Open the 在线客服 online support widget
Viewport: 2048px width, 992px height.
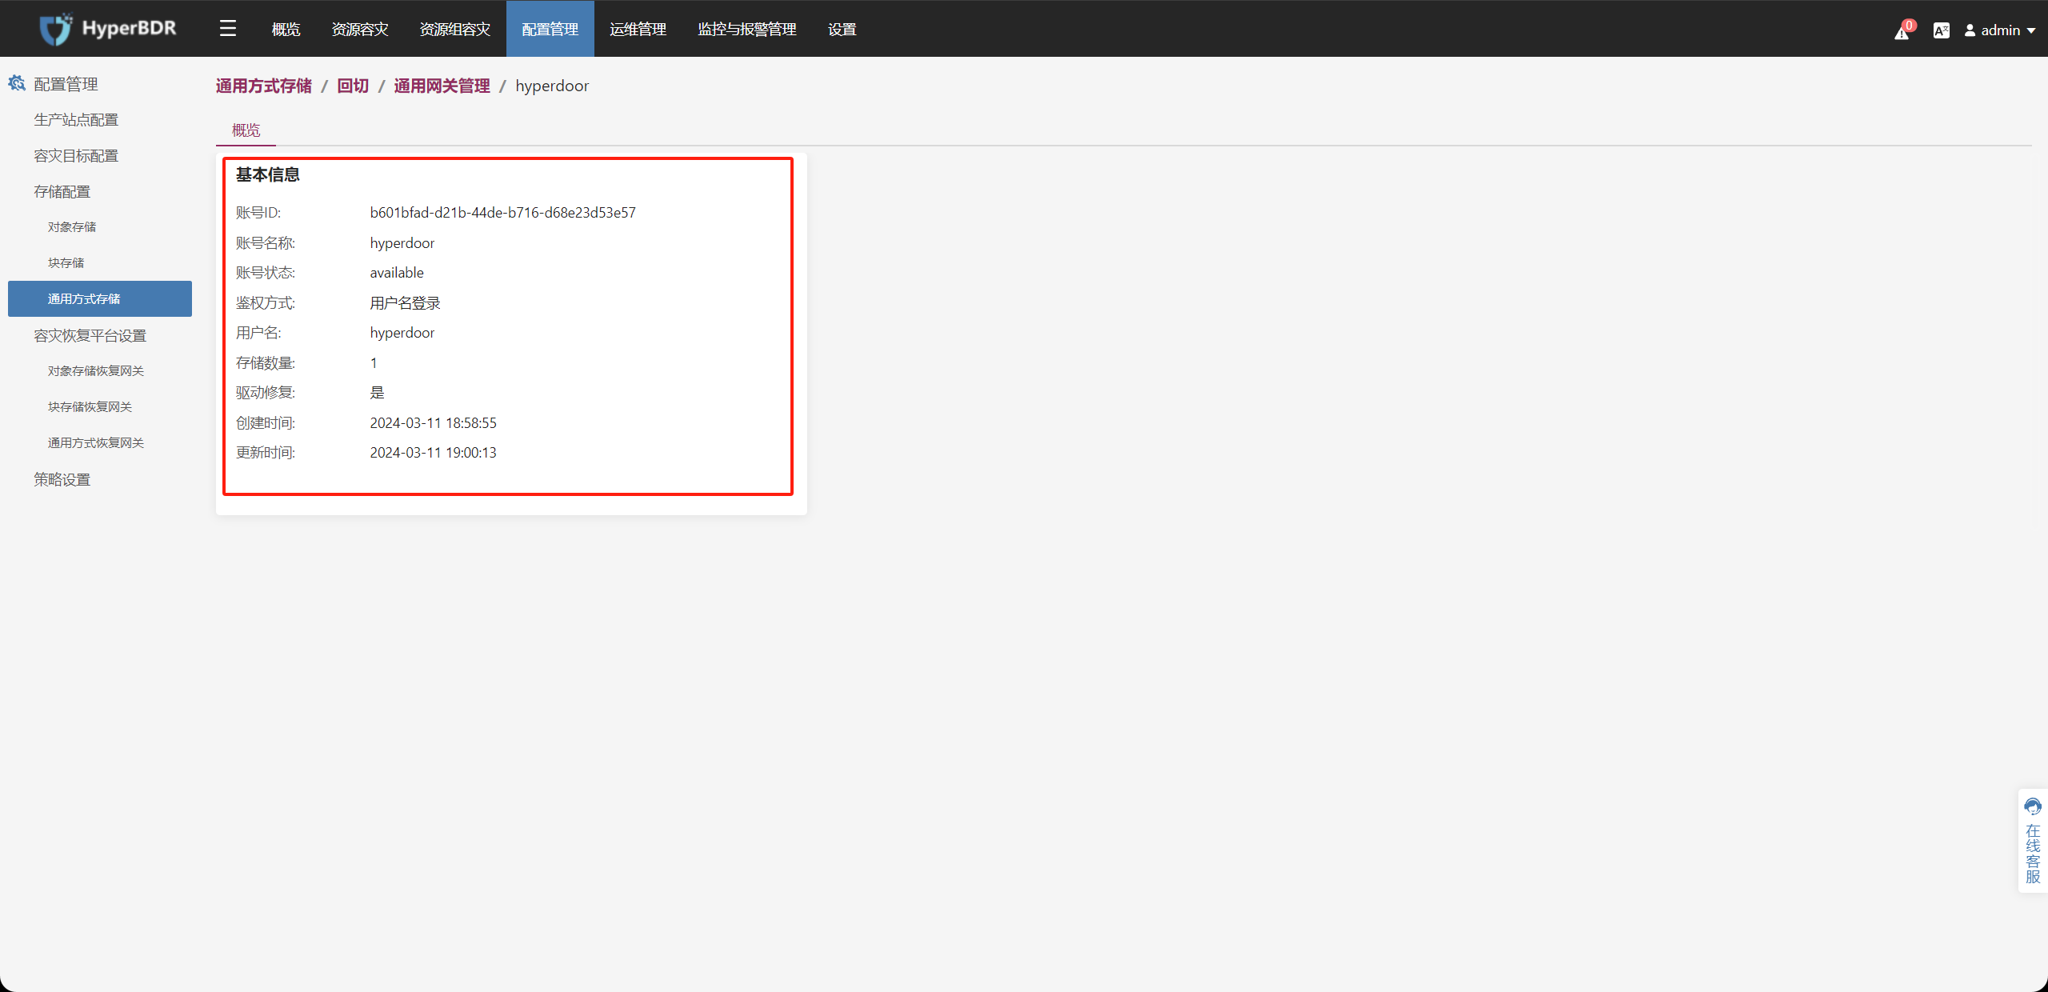coord(2033,841)
